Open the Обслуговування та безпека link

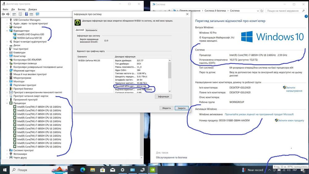tap(171, 157)
